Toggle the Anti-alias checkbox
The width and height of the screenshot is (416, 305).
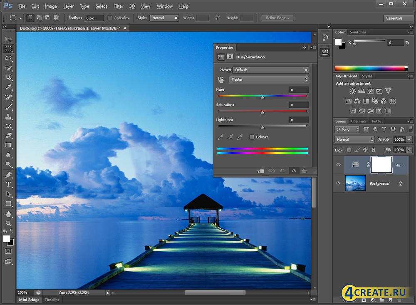coord(110,18)
